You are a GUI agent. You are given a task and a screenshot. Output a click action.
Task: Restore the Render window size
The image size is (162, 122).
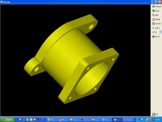click(156, 2)
